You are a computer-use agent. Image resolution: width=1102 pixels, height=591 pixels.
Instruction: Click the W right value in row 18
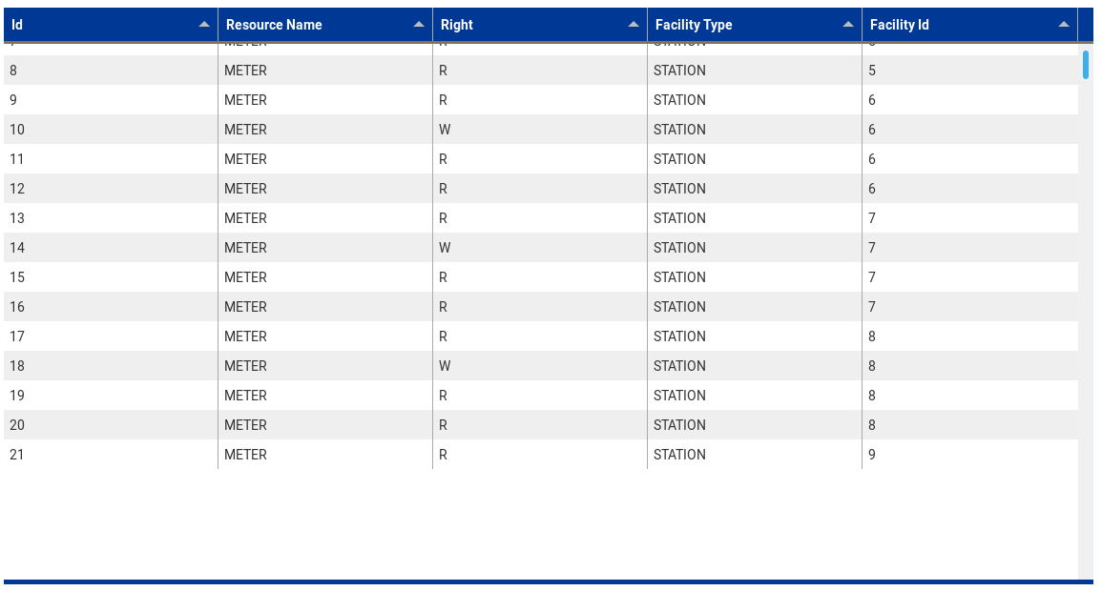coord(445,365)
